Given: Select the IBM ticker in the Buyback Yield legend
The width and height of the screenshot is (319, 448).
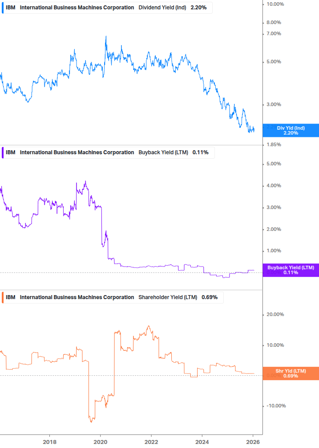Looking at the screenshot, I should click(x=11, y=152).
